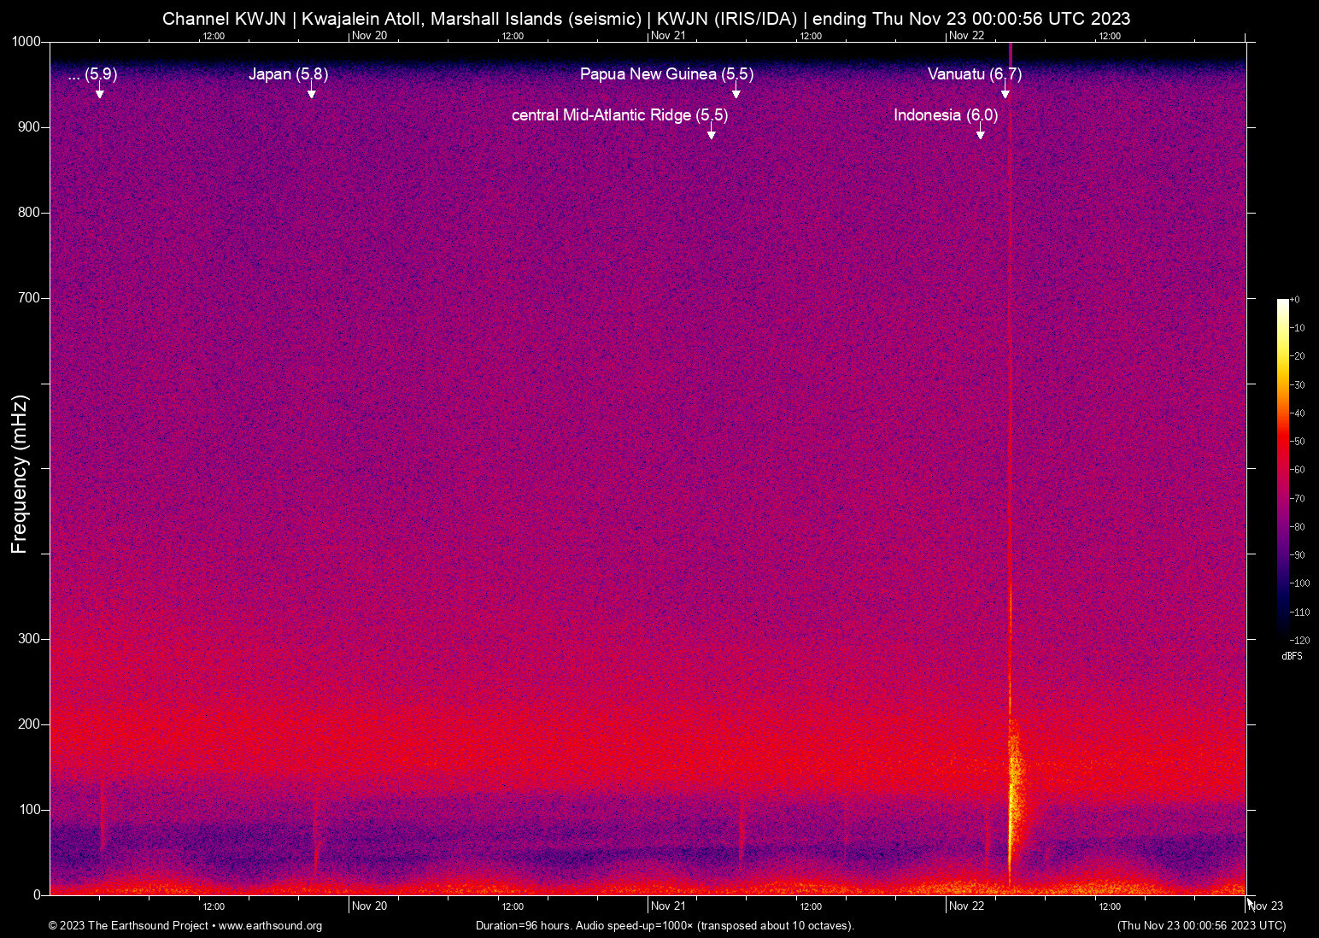The width and height of the screenshot is (1319, 938).
Task: Click the dBFS label under the colorbar
Action: point(1293,656)
